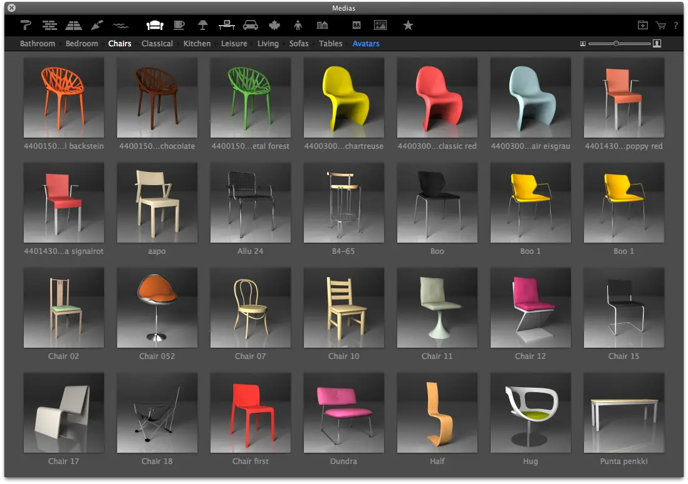
Task: Show favorites with the star icon
Action: [x=408, y=26]
